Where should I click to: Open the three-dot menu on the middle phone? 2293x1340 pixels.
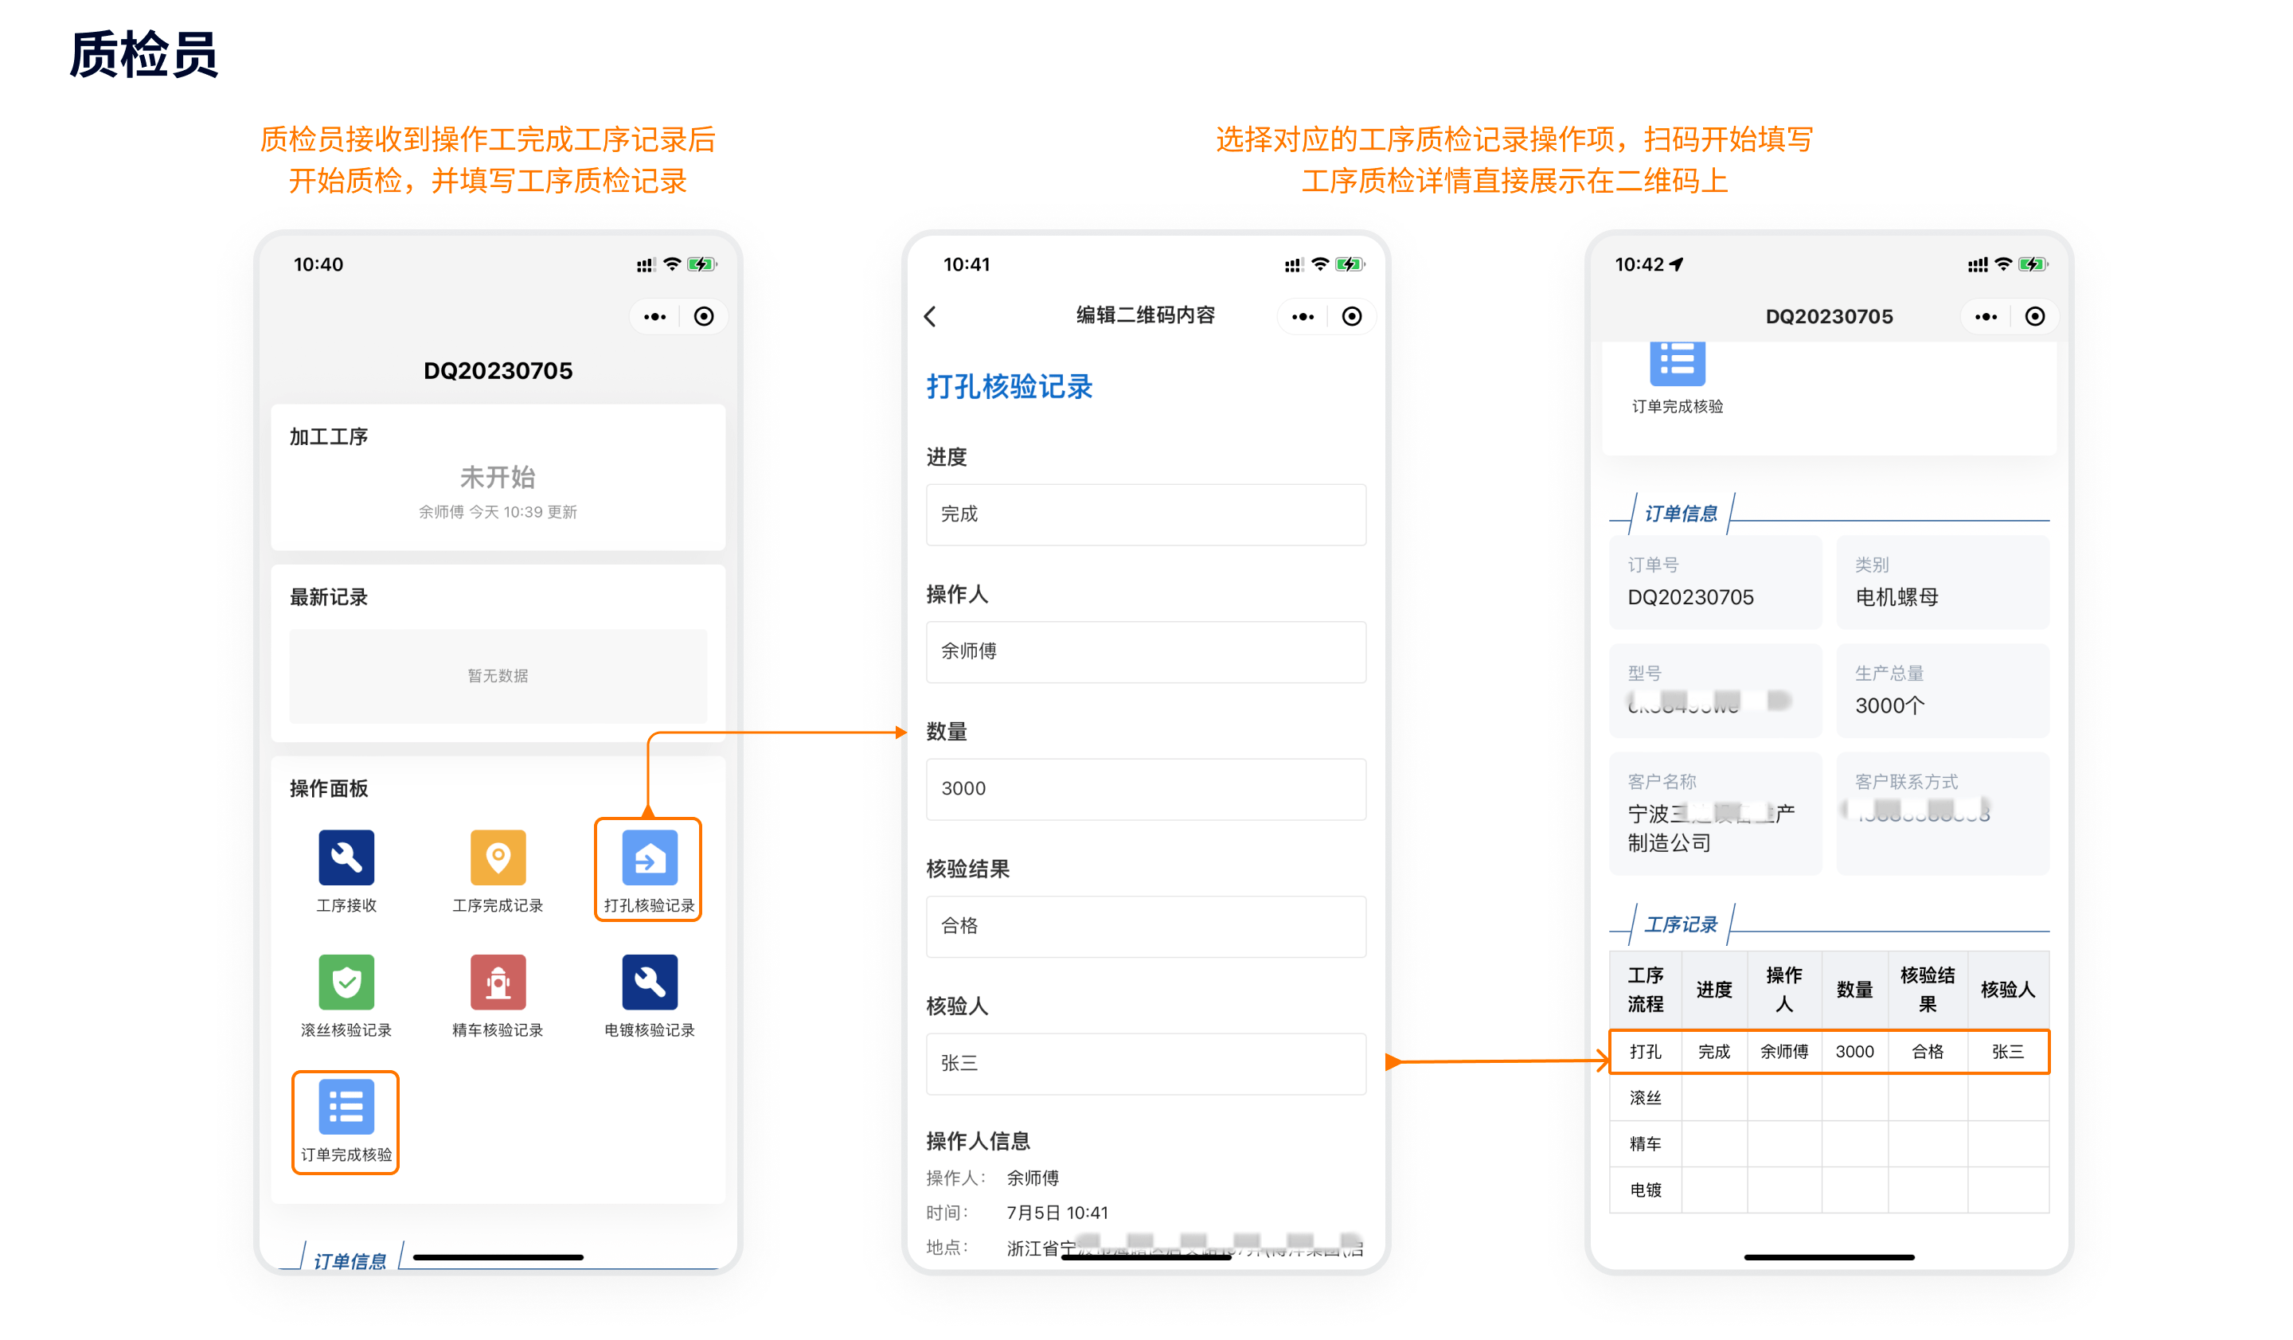pos(1302,317)
